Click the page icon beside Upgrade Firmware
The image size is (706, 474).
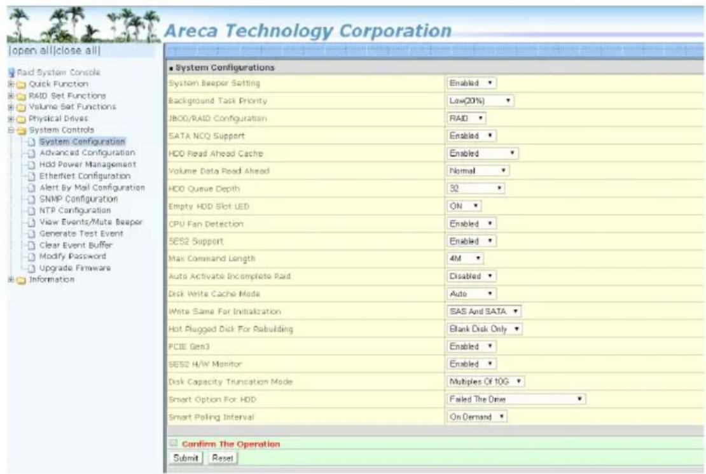(32, 268)
